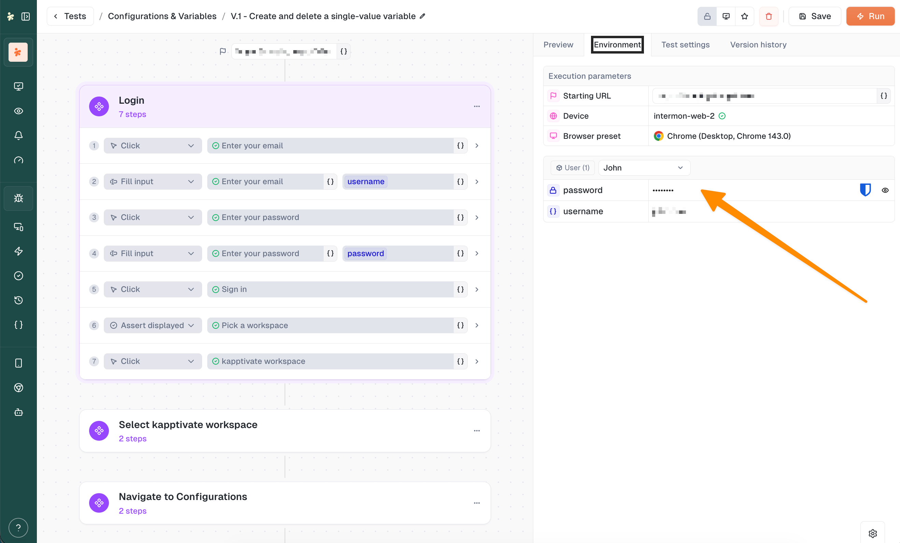The image size is (900, 543).
Task: Select the Enter your email target in step 1
Action: pyautogui.click(x=330, y=146)
